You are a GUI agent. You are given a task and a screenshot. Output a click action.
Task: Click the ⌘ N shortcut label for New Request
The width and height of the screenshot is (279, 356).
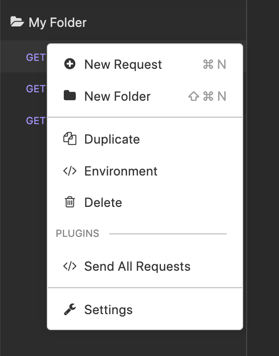(215, 64)
